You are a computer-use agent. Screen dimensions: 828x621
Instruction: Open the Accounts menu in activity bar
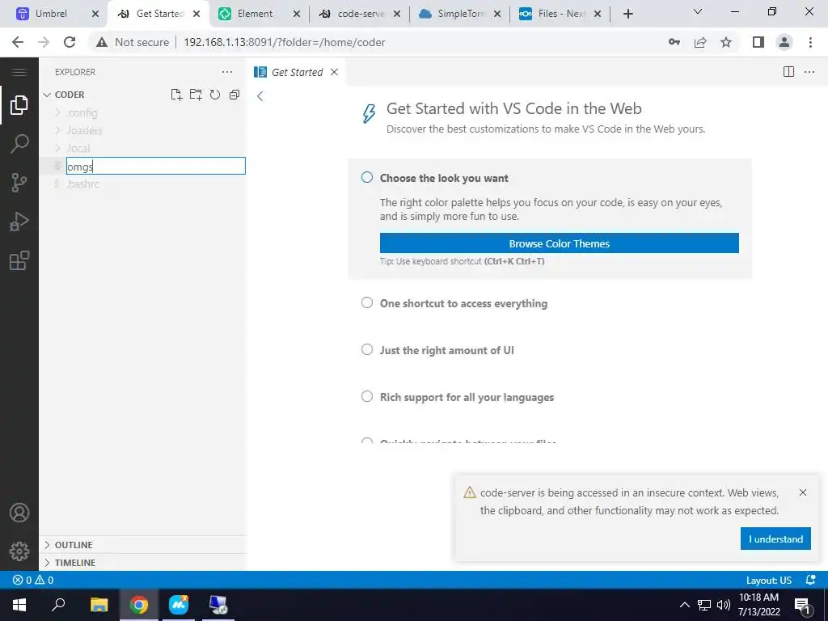click(x=19, y=513)
